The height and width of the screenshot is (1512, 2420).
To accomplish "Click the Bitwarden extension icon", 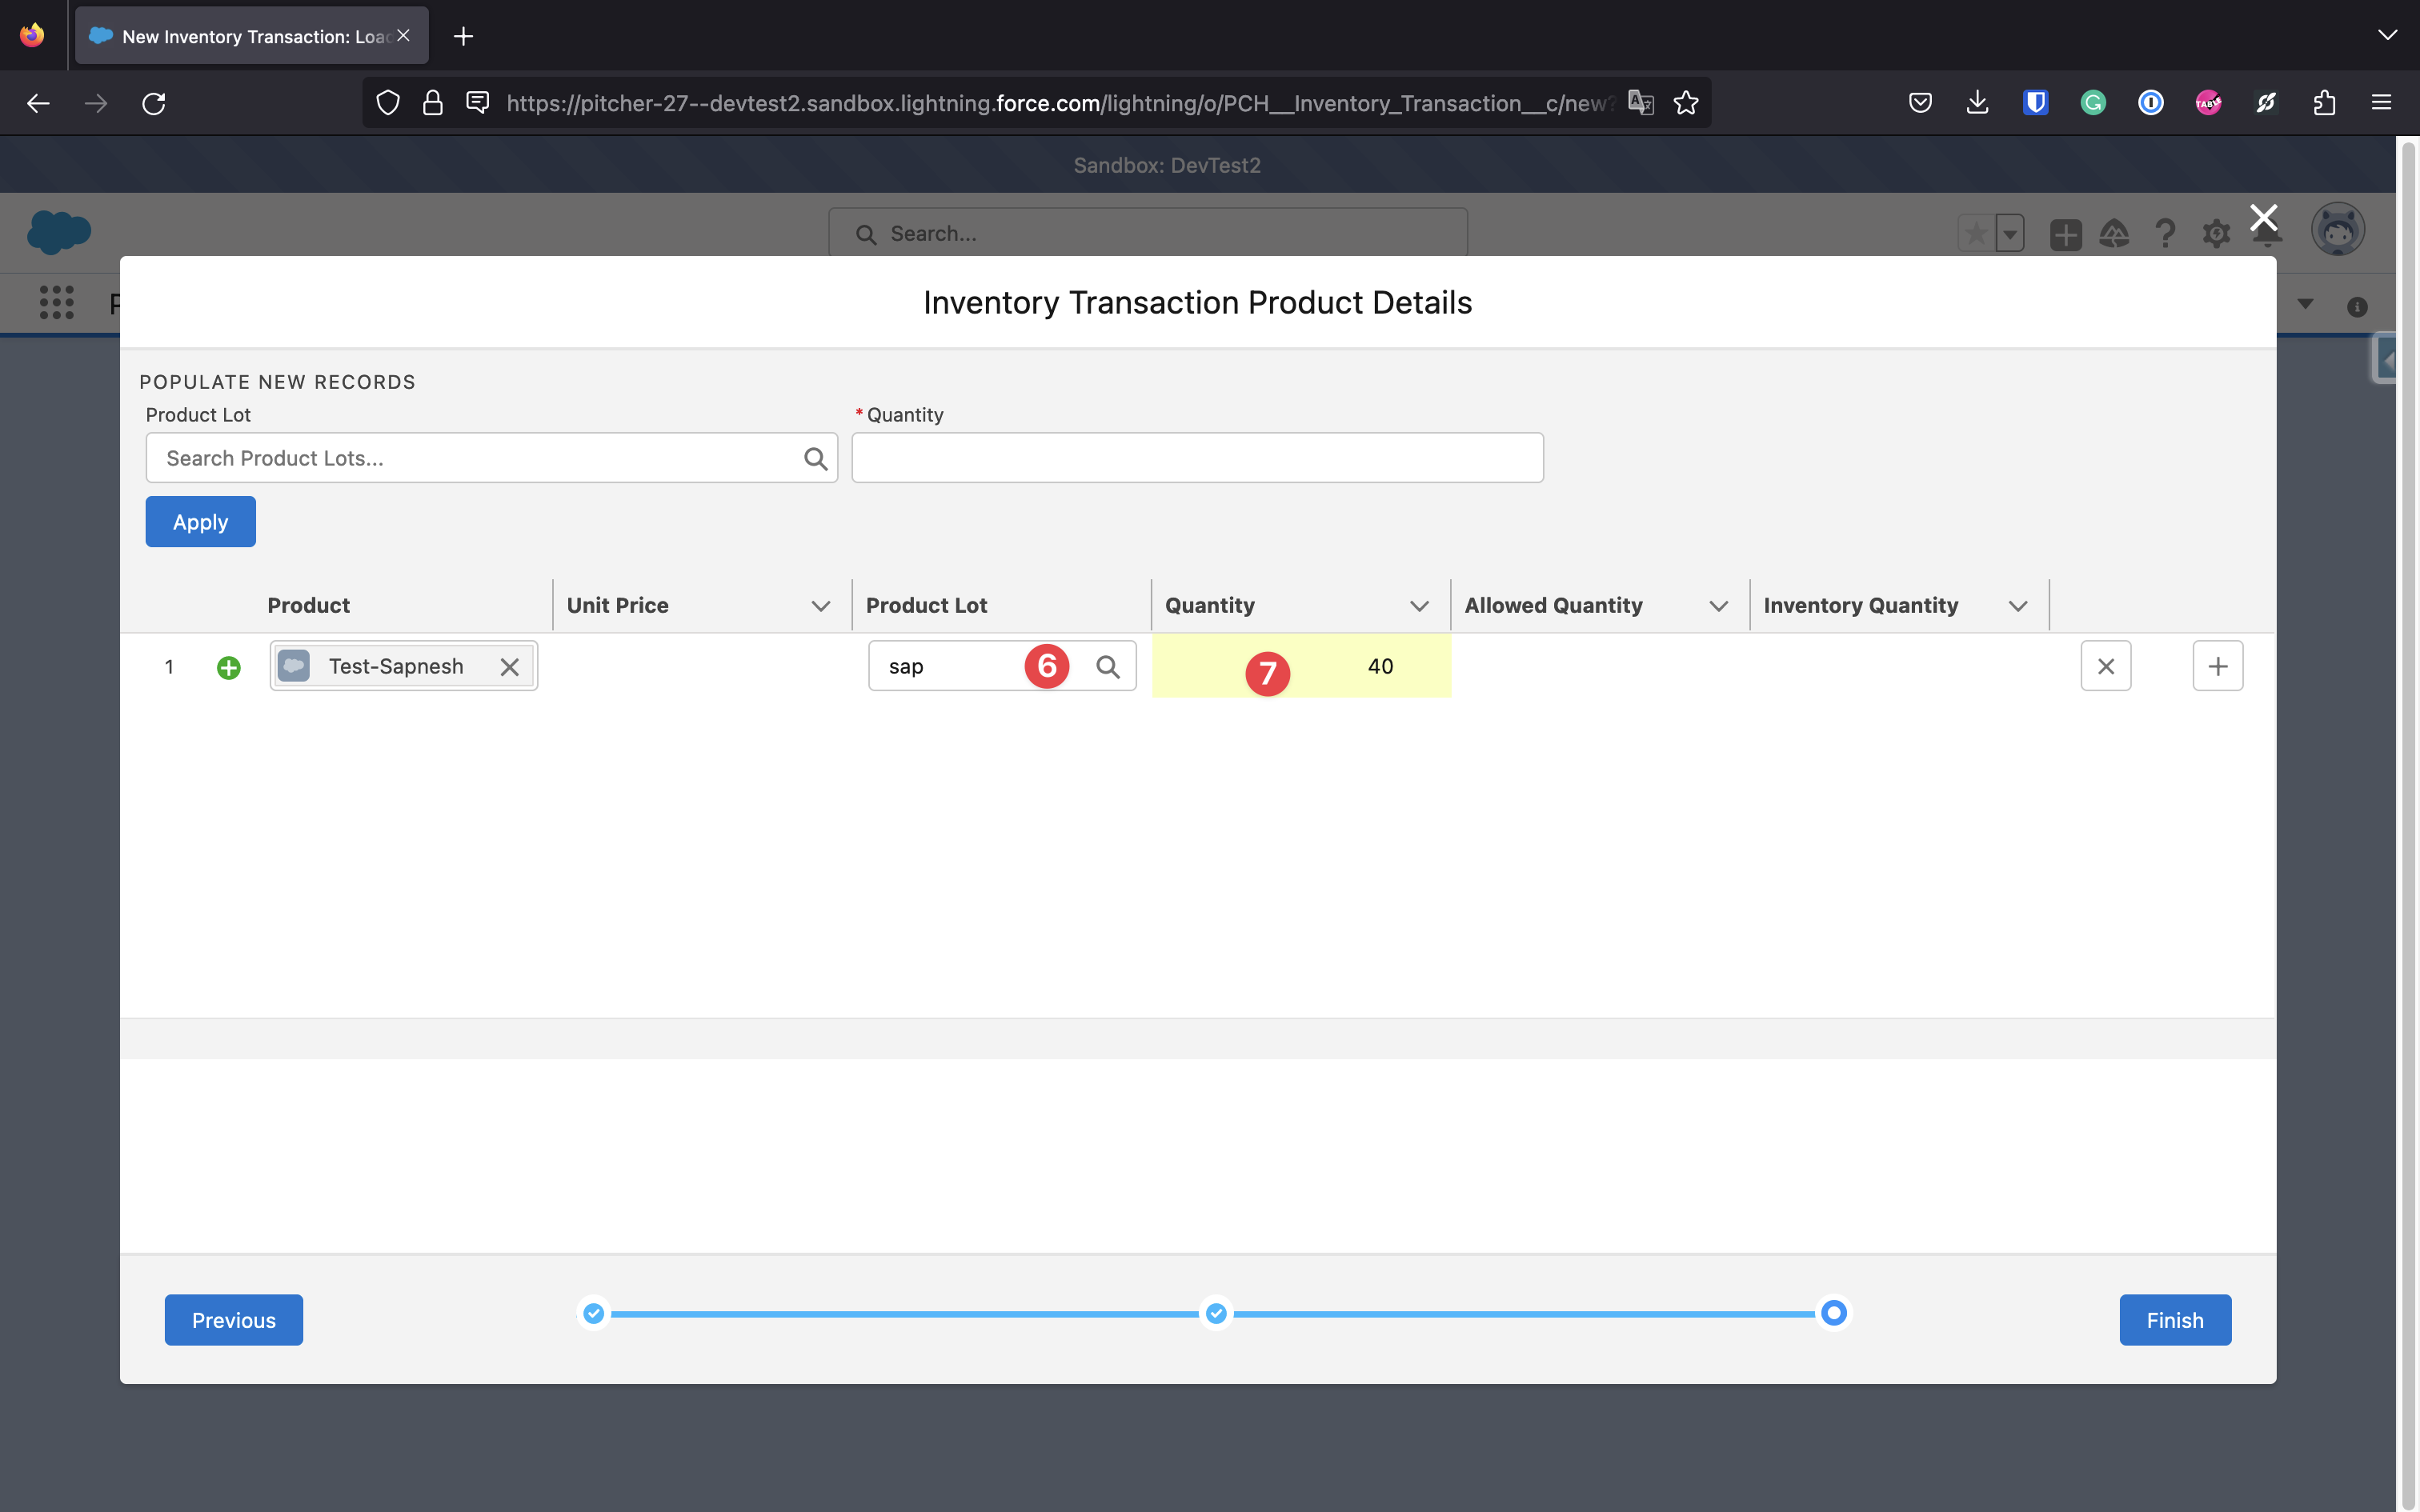I will [2035, 103].
